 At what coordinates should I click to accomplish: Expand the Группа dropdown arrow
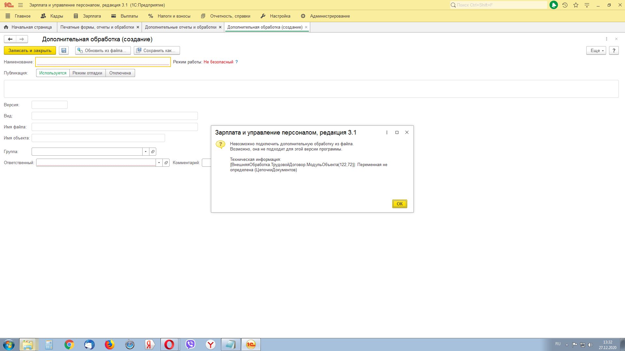click(146, 152)
